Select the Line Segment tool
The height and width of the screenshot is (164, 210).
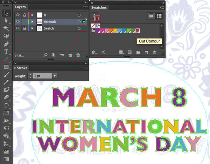(x=6, y=59)
